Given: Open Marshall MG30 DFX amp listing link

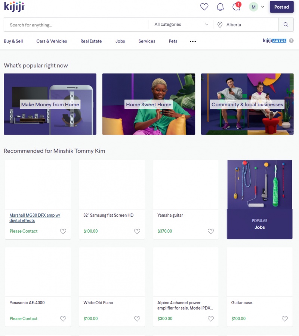Looking at the screenshot, I should (x=34, y=218).
